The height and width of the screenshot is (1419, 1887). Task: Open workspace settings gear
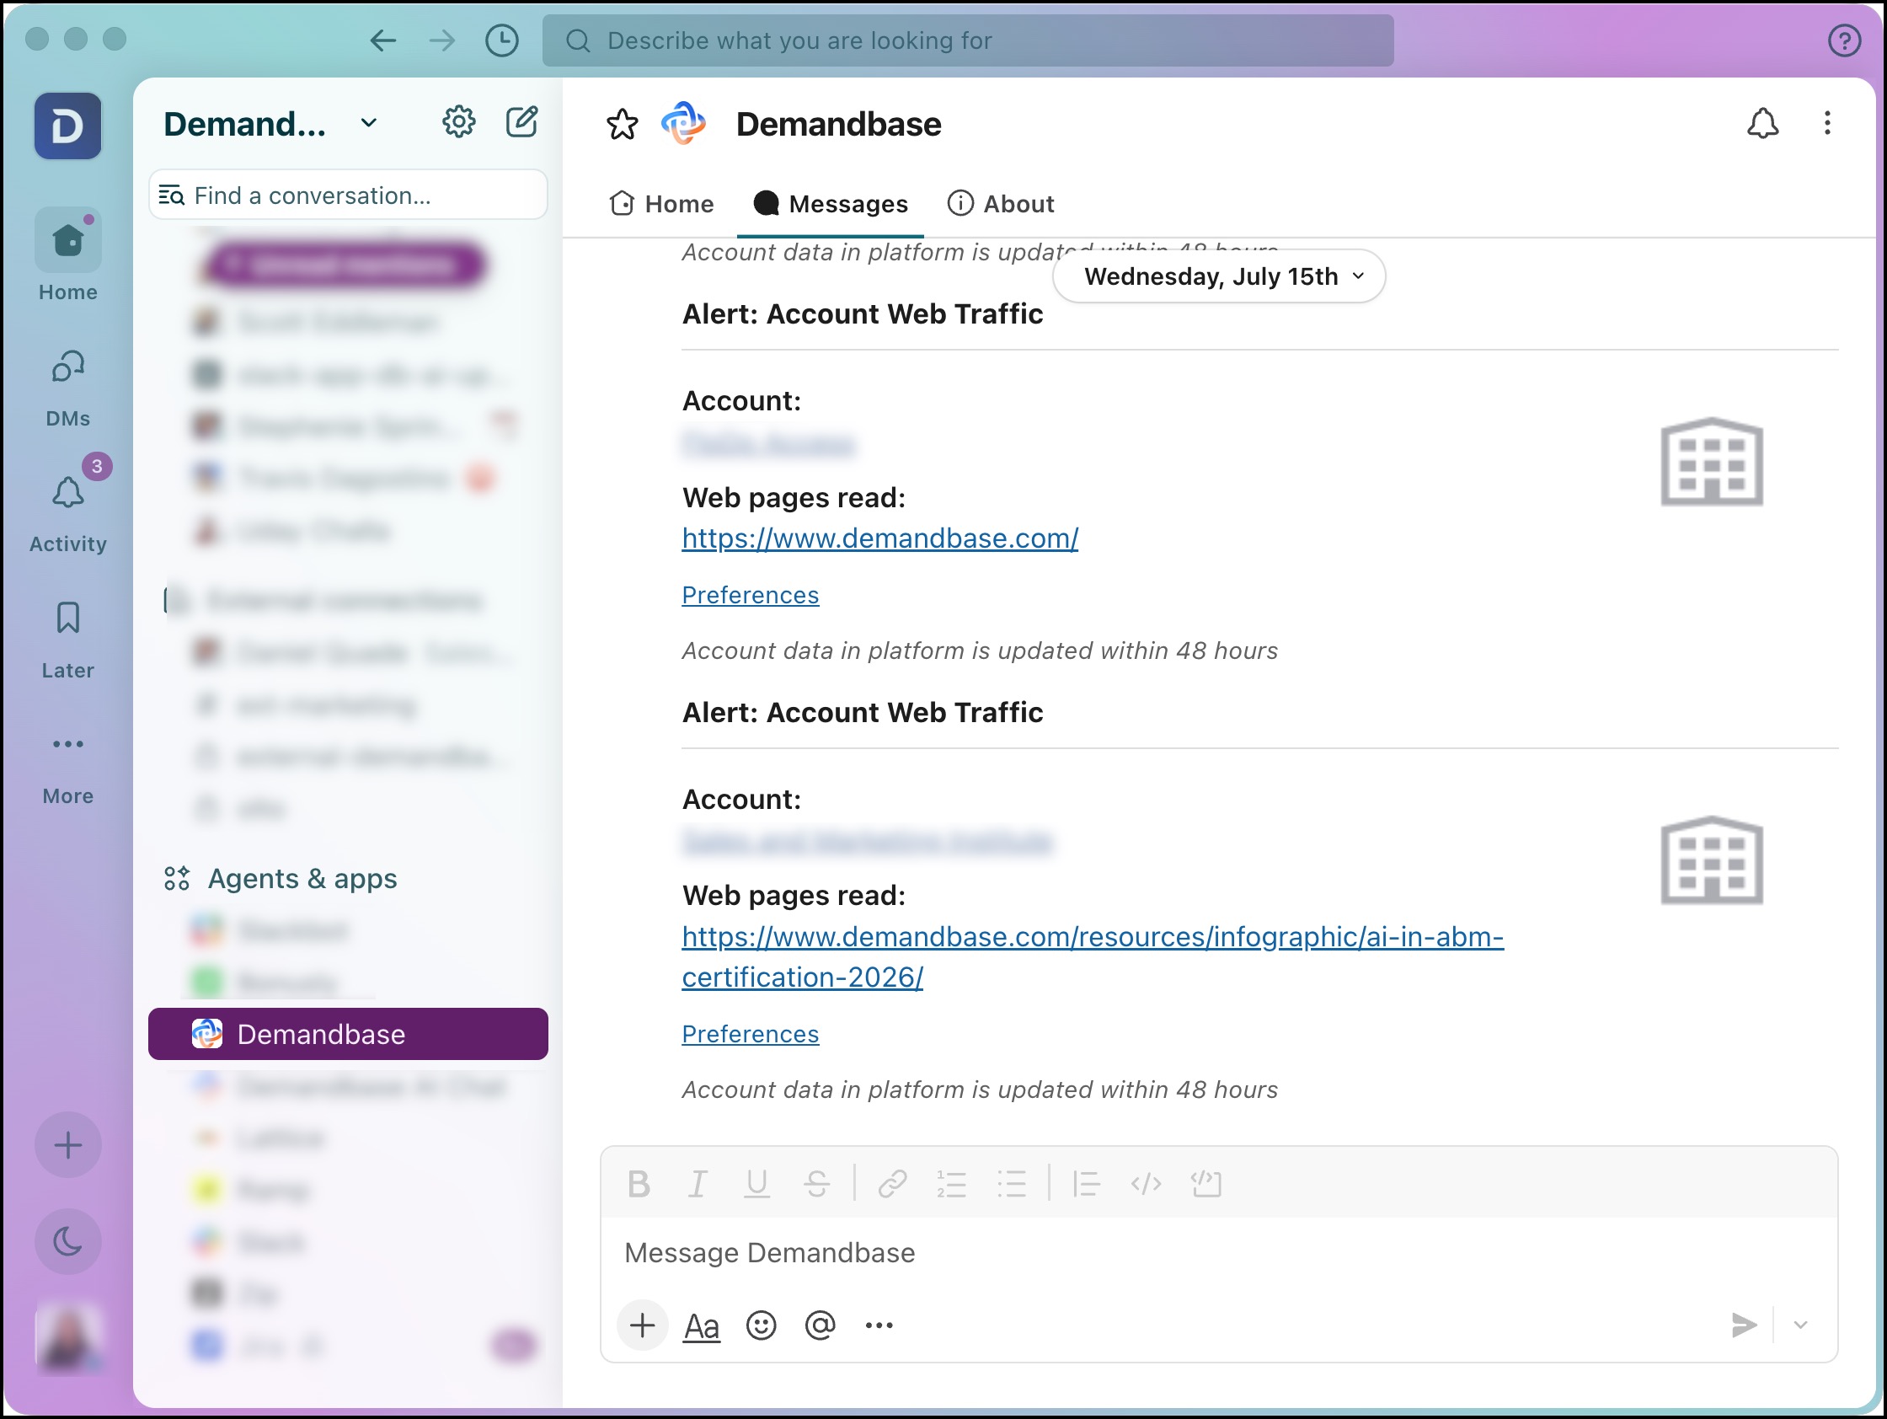click(x=459, y=123)
